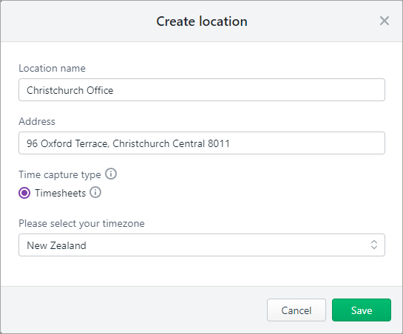Show info about Timesheets option
Viewport: 403px width, 334px height.
pos(95,192)
